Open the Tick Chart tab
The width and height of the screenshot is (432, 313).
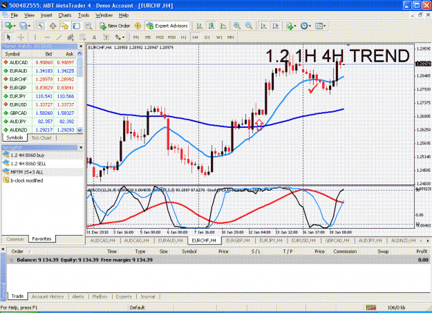point(41,137)
